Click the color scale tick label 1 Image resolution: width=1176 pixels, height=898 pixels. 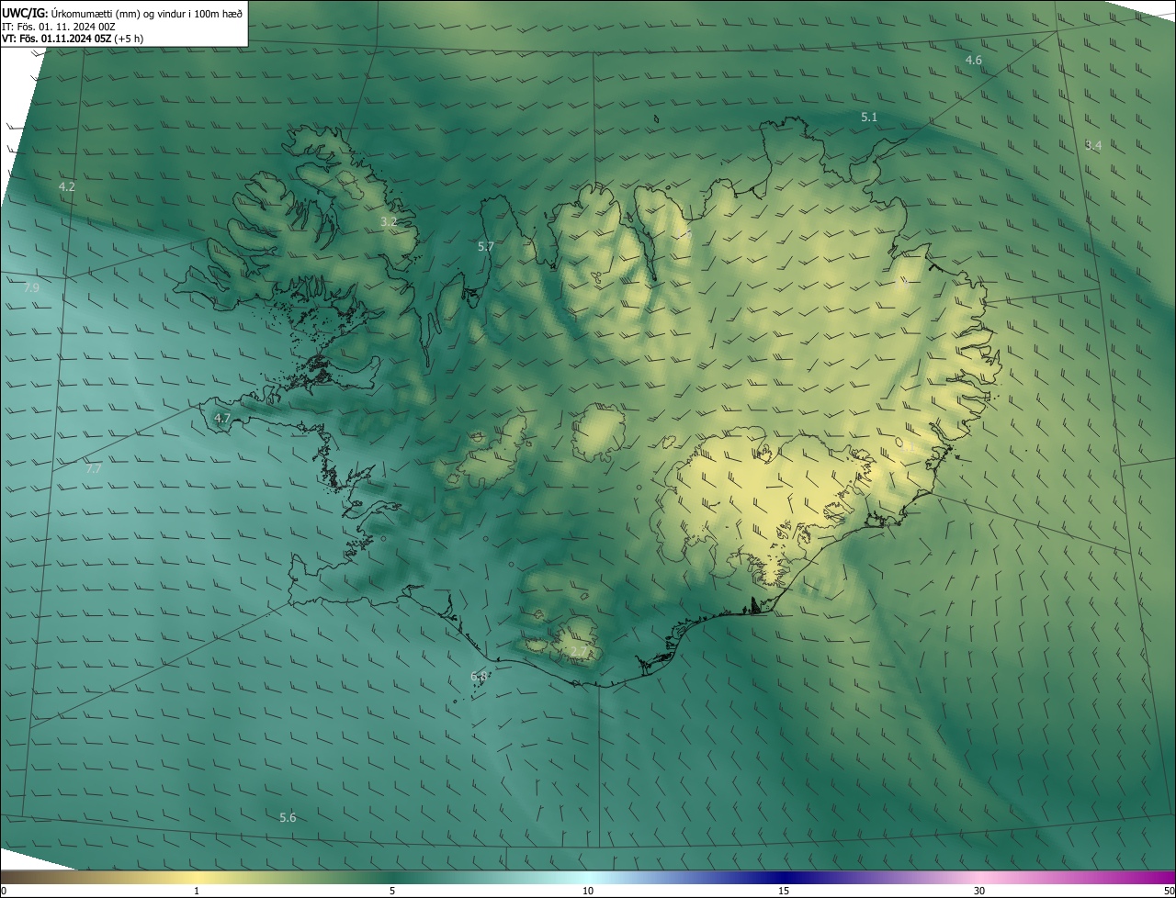pos(197,891)
